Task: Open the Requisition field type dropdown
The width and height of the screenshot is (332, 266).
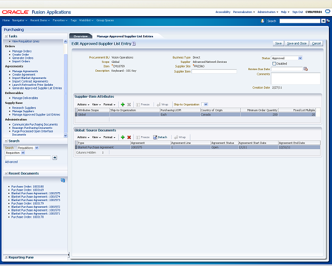Action: [23, 153]
